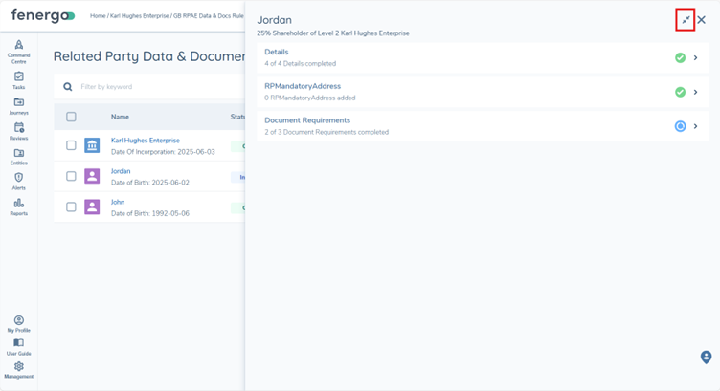The image size is (720, 391).
Task: Click the Related Party Data & Documents heading
Action: pyautogui.click(x=149, y=56)
